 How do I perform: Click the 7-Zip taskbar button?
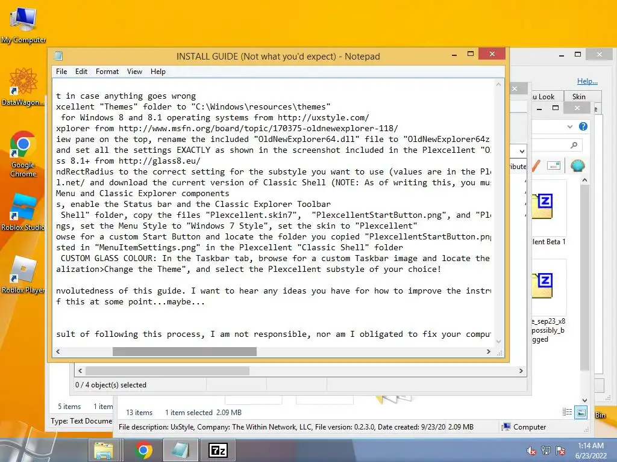click(x=218, y=450)
